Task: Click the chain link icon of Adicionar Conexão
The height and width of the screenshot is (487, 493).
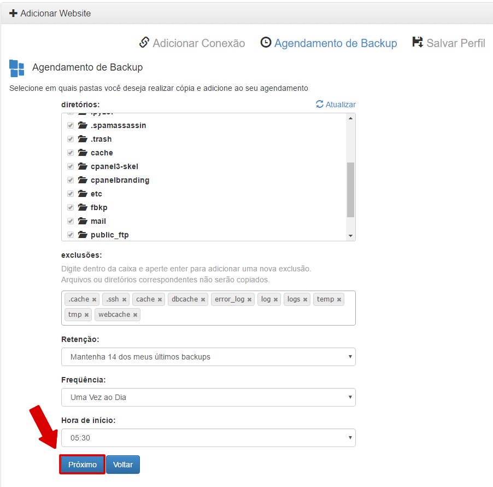Action: pos(144,43)
